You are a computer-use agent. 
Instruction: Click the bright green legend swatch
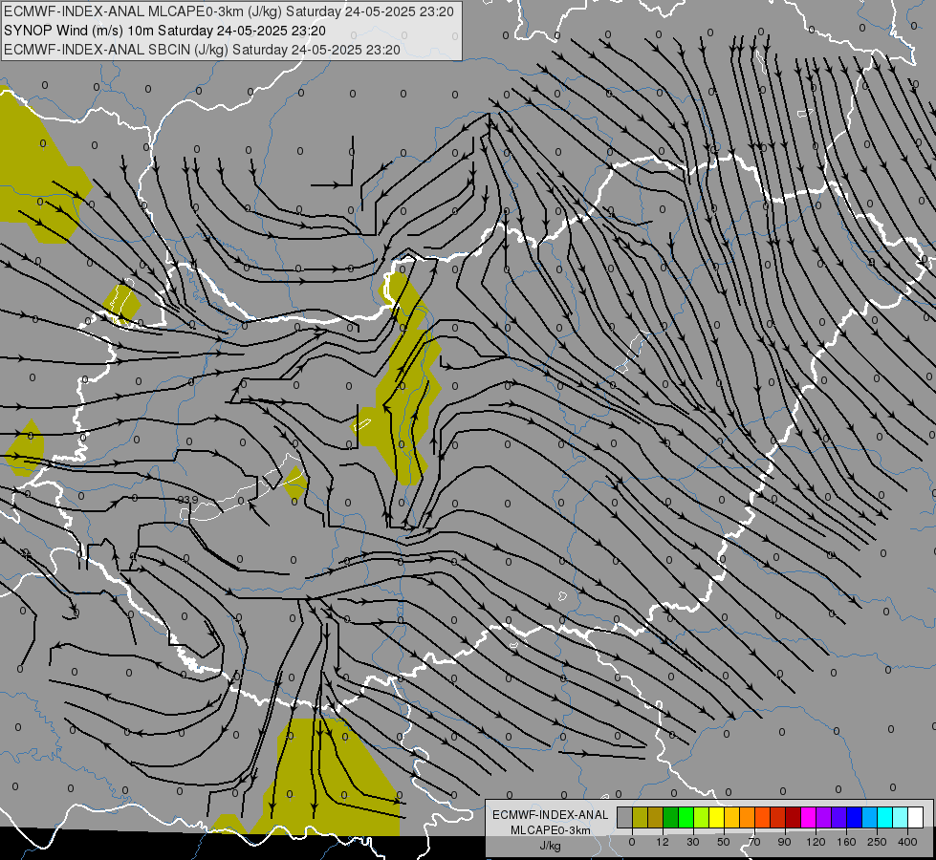pyautogui.click(x=686, y=817)
